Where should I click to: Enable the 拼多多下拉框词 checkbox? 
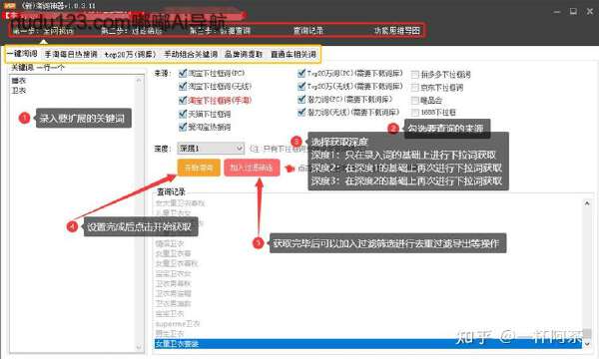click(x=415, y=75)
